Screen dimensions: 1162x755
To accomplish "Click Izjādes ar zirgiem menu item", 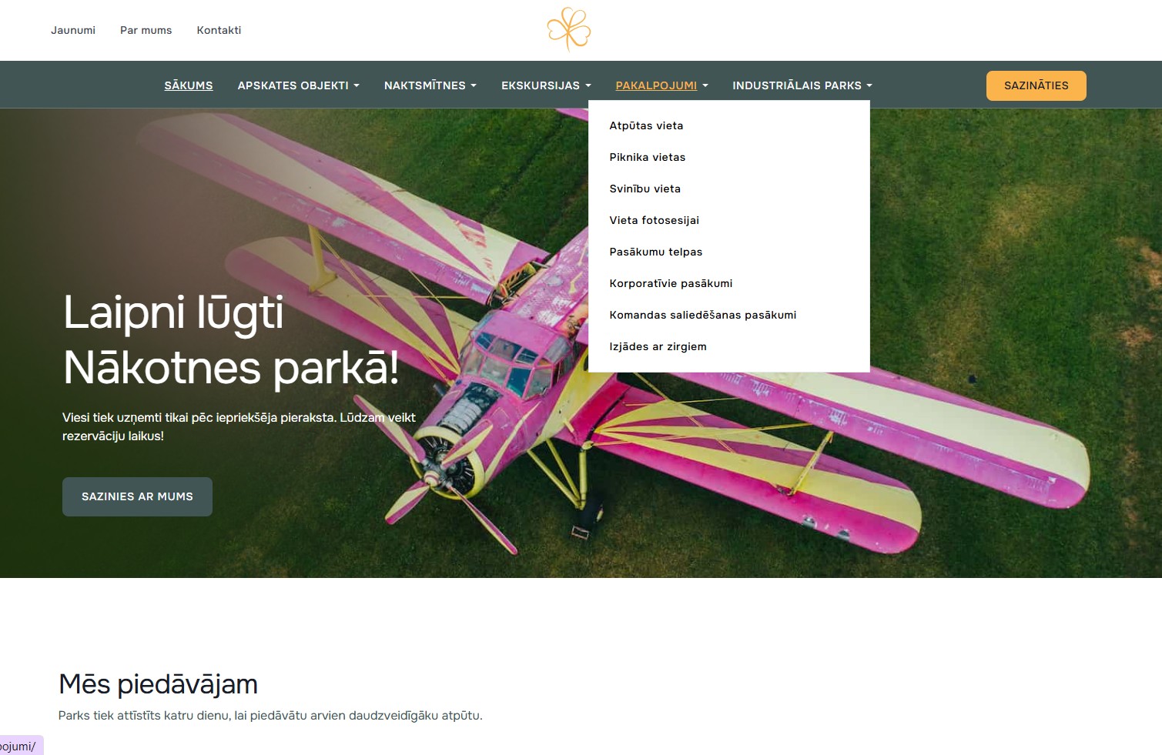I will [x=658, y=346].
